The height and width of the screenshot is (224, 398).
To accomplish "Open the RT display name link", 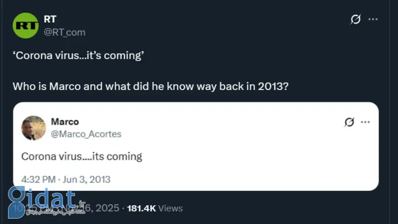I will click(x=49, y=19).
